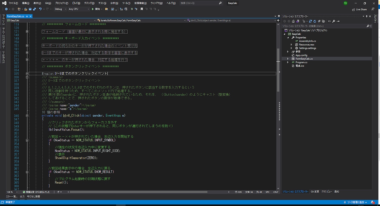Switch to the Git 変更 tab

pyautogui.click(x=315, y=192)
